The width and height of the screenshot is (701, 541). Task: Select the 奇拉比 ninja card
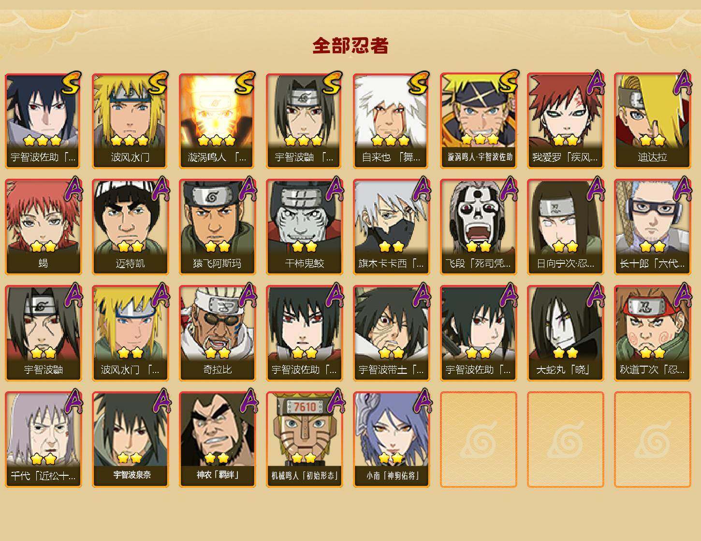(x=217, y=333)
